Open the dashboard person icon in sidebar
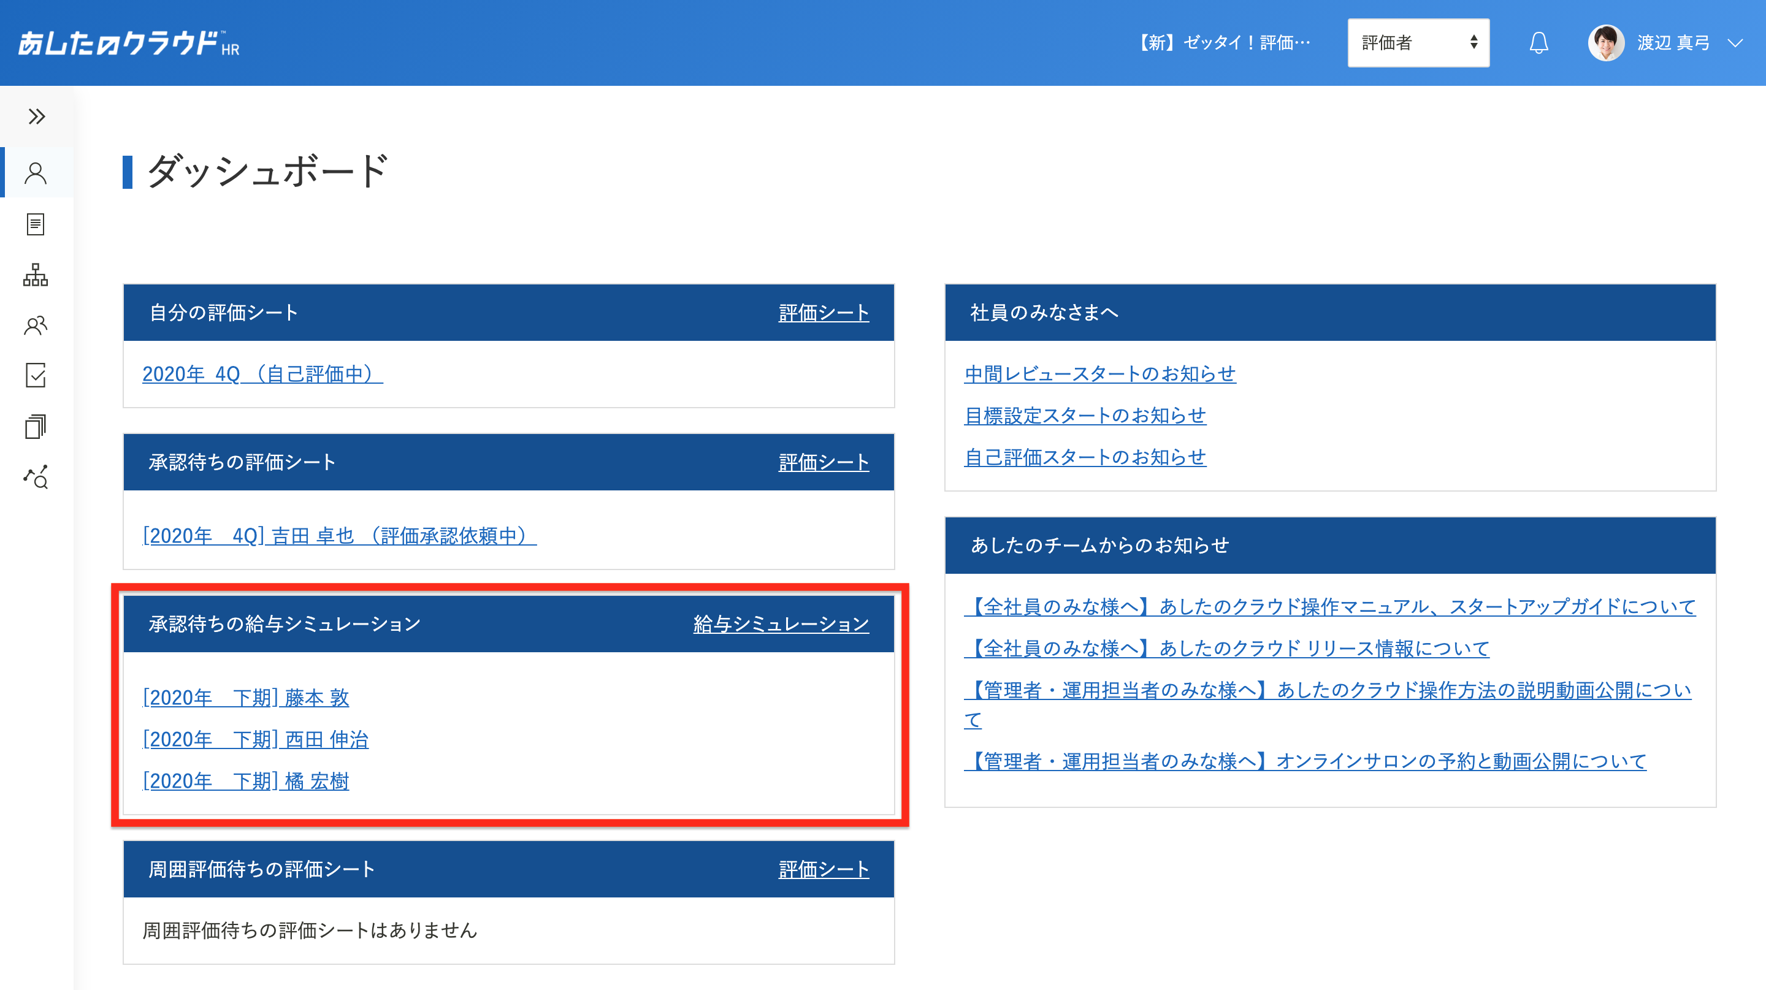 click(x=36, y=173)
